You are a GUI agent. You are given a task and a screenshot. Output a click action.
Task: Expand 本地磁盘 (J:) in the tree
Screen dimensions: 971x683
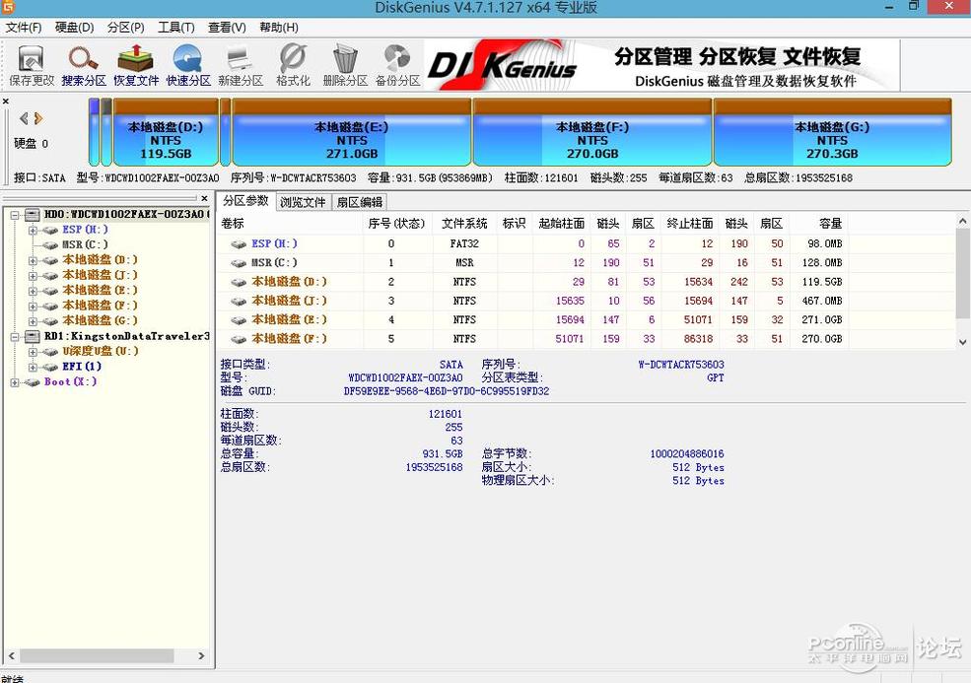[33, 276]
